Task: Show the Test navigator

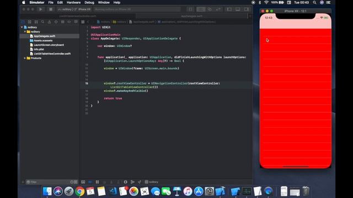Action: click(56, 22)
